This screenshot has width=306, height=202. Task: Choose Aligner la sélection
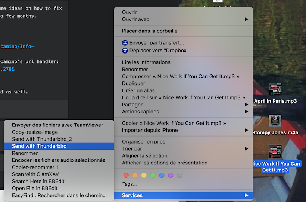[x=184, y=155]
